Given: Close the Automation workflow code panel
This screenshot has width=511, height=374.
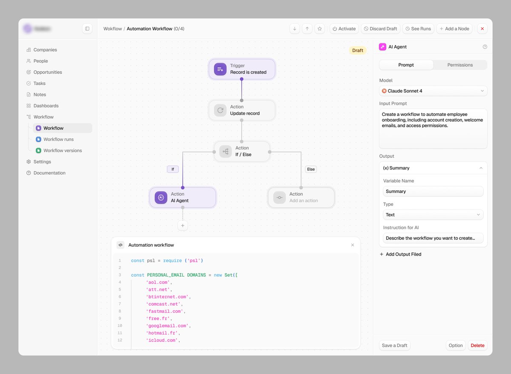Looking at the screenshot, I should [x=353, y=245].
